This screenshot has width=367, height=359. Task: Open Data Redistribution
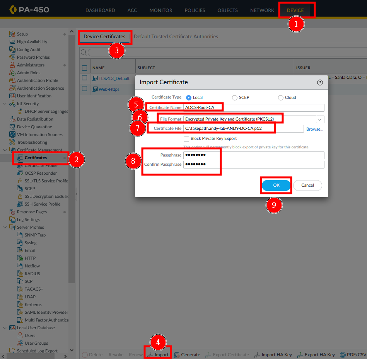35,119
